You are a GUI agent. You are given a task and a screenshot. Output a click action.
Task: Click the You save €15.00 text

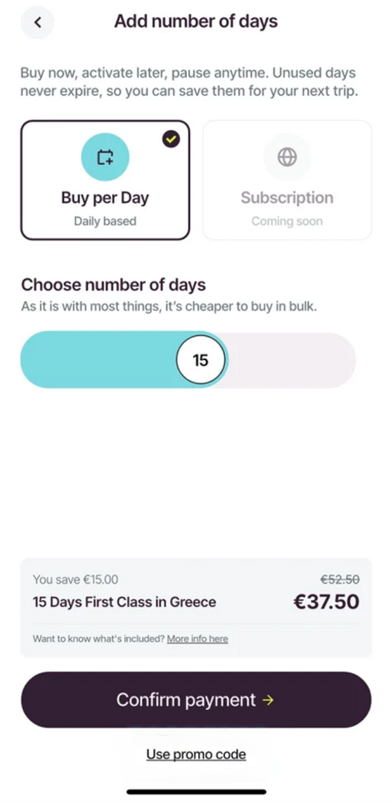pos(75,580)
